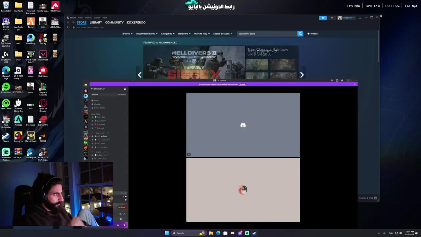Open Streamlabs Desktop shortcut
421x237 pixels.
pyautogui.click(x=6, y=155)
